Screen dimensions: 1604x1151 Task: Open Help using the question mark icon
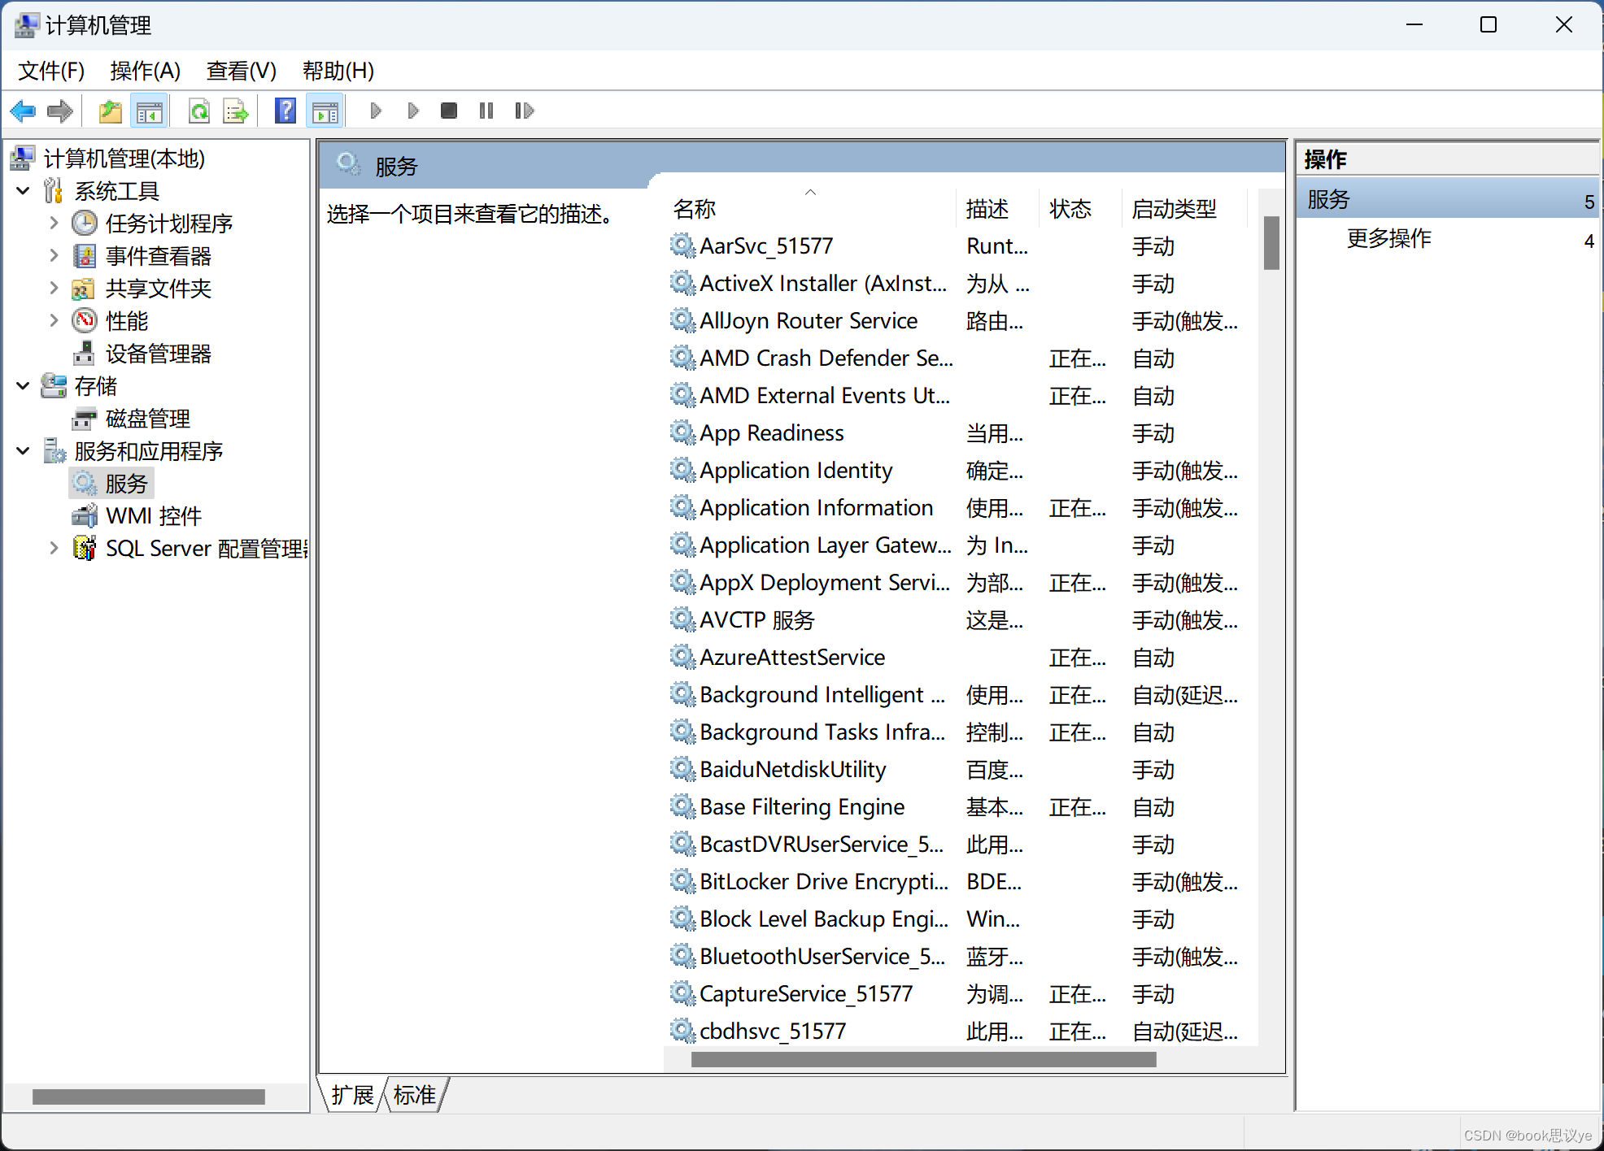point(285,111)
